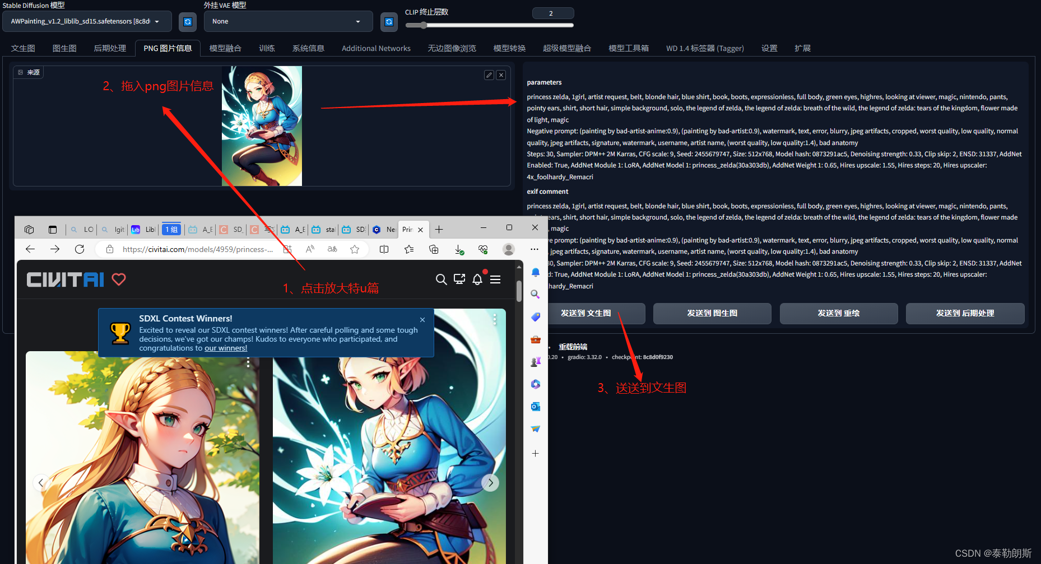The image size is (1041, 564).
Task: Open the 设置 tab
Action: [x=769, y=49]
